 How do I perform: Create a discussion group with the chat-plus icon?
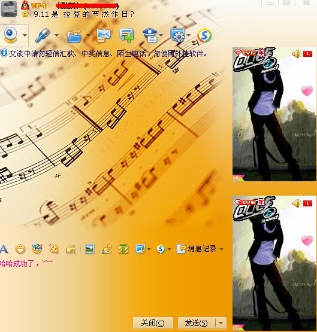coord(127,35)
